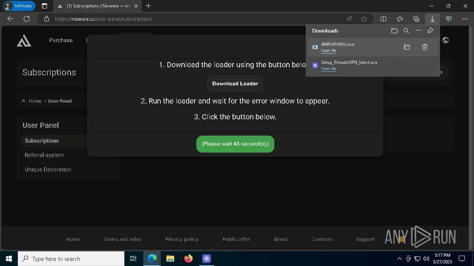Show hidden system tray icons

pyautogui.click(x=399, y=259)
